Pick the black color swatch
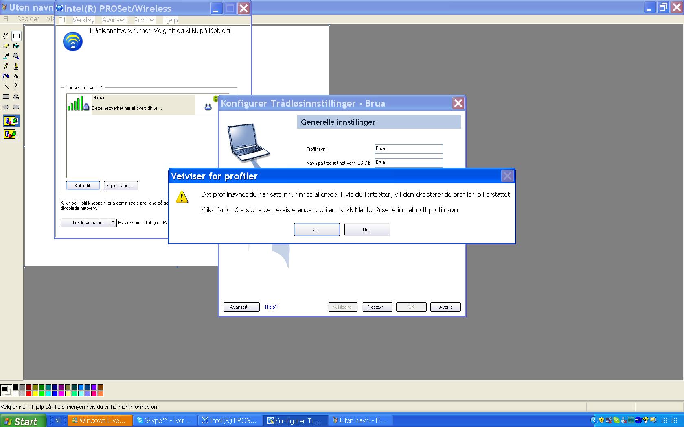Viewport: 684px width, 427px height. pos(15,387)
